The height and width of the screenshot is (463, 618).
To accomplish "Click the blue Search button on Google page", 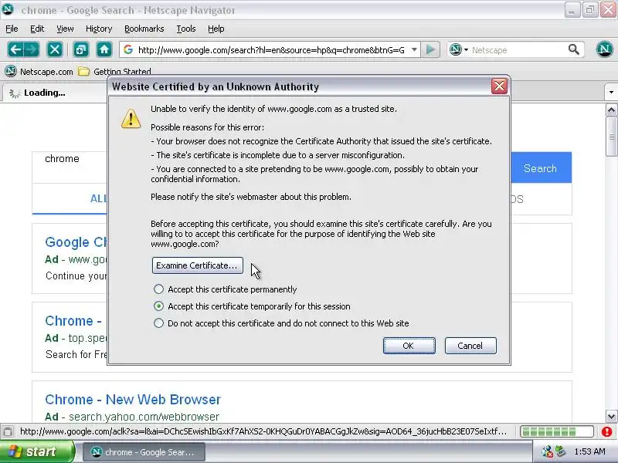I will coord(540,168).
